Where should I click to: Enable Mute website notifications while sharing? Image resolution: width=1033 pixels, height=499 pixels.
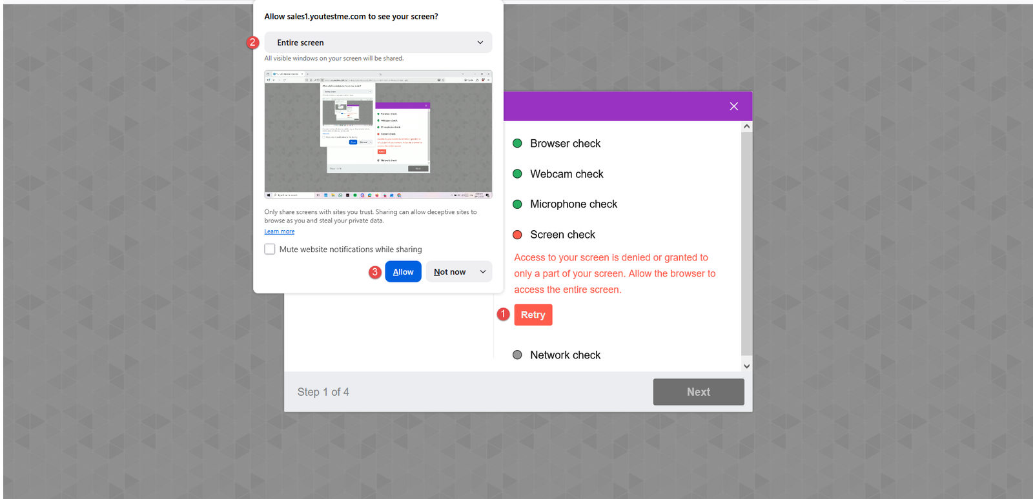click(270, 249)
